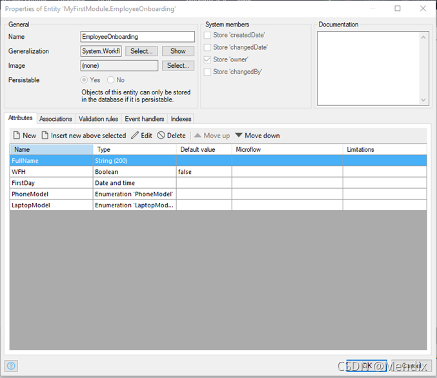Image resolution: width=437 pixels, height=378 pixels.
Task: Click Enumeration 'PhoneModel' type cell
Action: pyautogui.click(x=135, y=194)
